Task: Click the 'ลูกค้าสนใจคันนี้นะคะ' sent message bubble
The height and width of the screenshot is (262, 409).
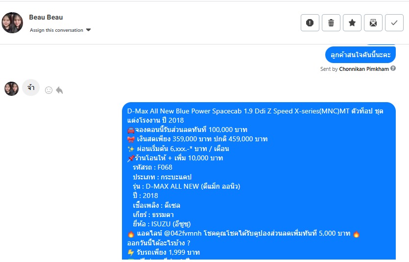Action: 361,55
